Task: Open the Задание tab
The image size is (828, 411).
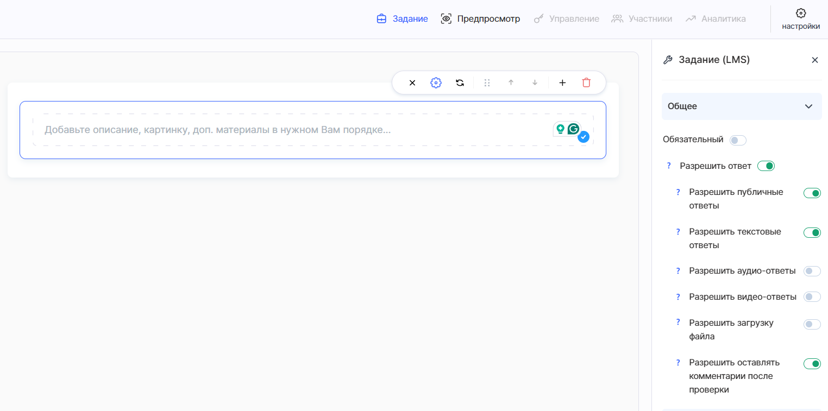Action: 402,19
